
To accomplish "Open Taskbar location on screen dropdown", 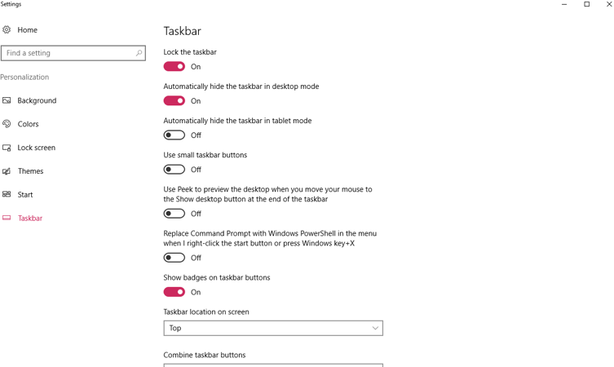I will (273, 328).
